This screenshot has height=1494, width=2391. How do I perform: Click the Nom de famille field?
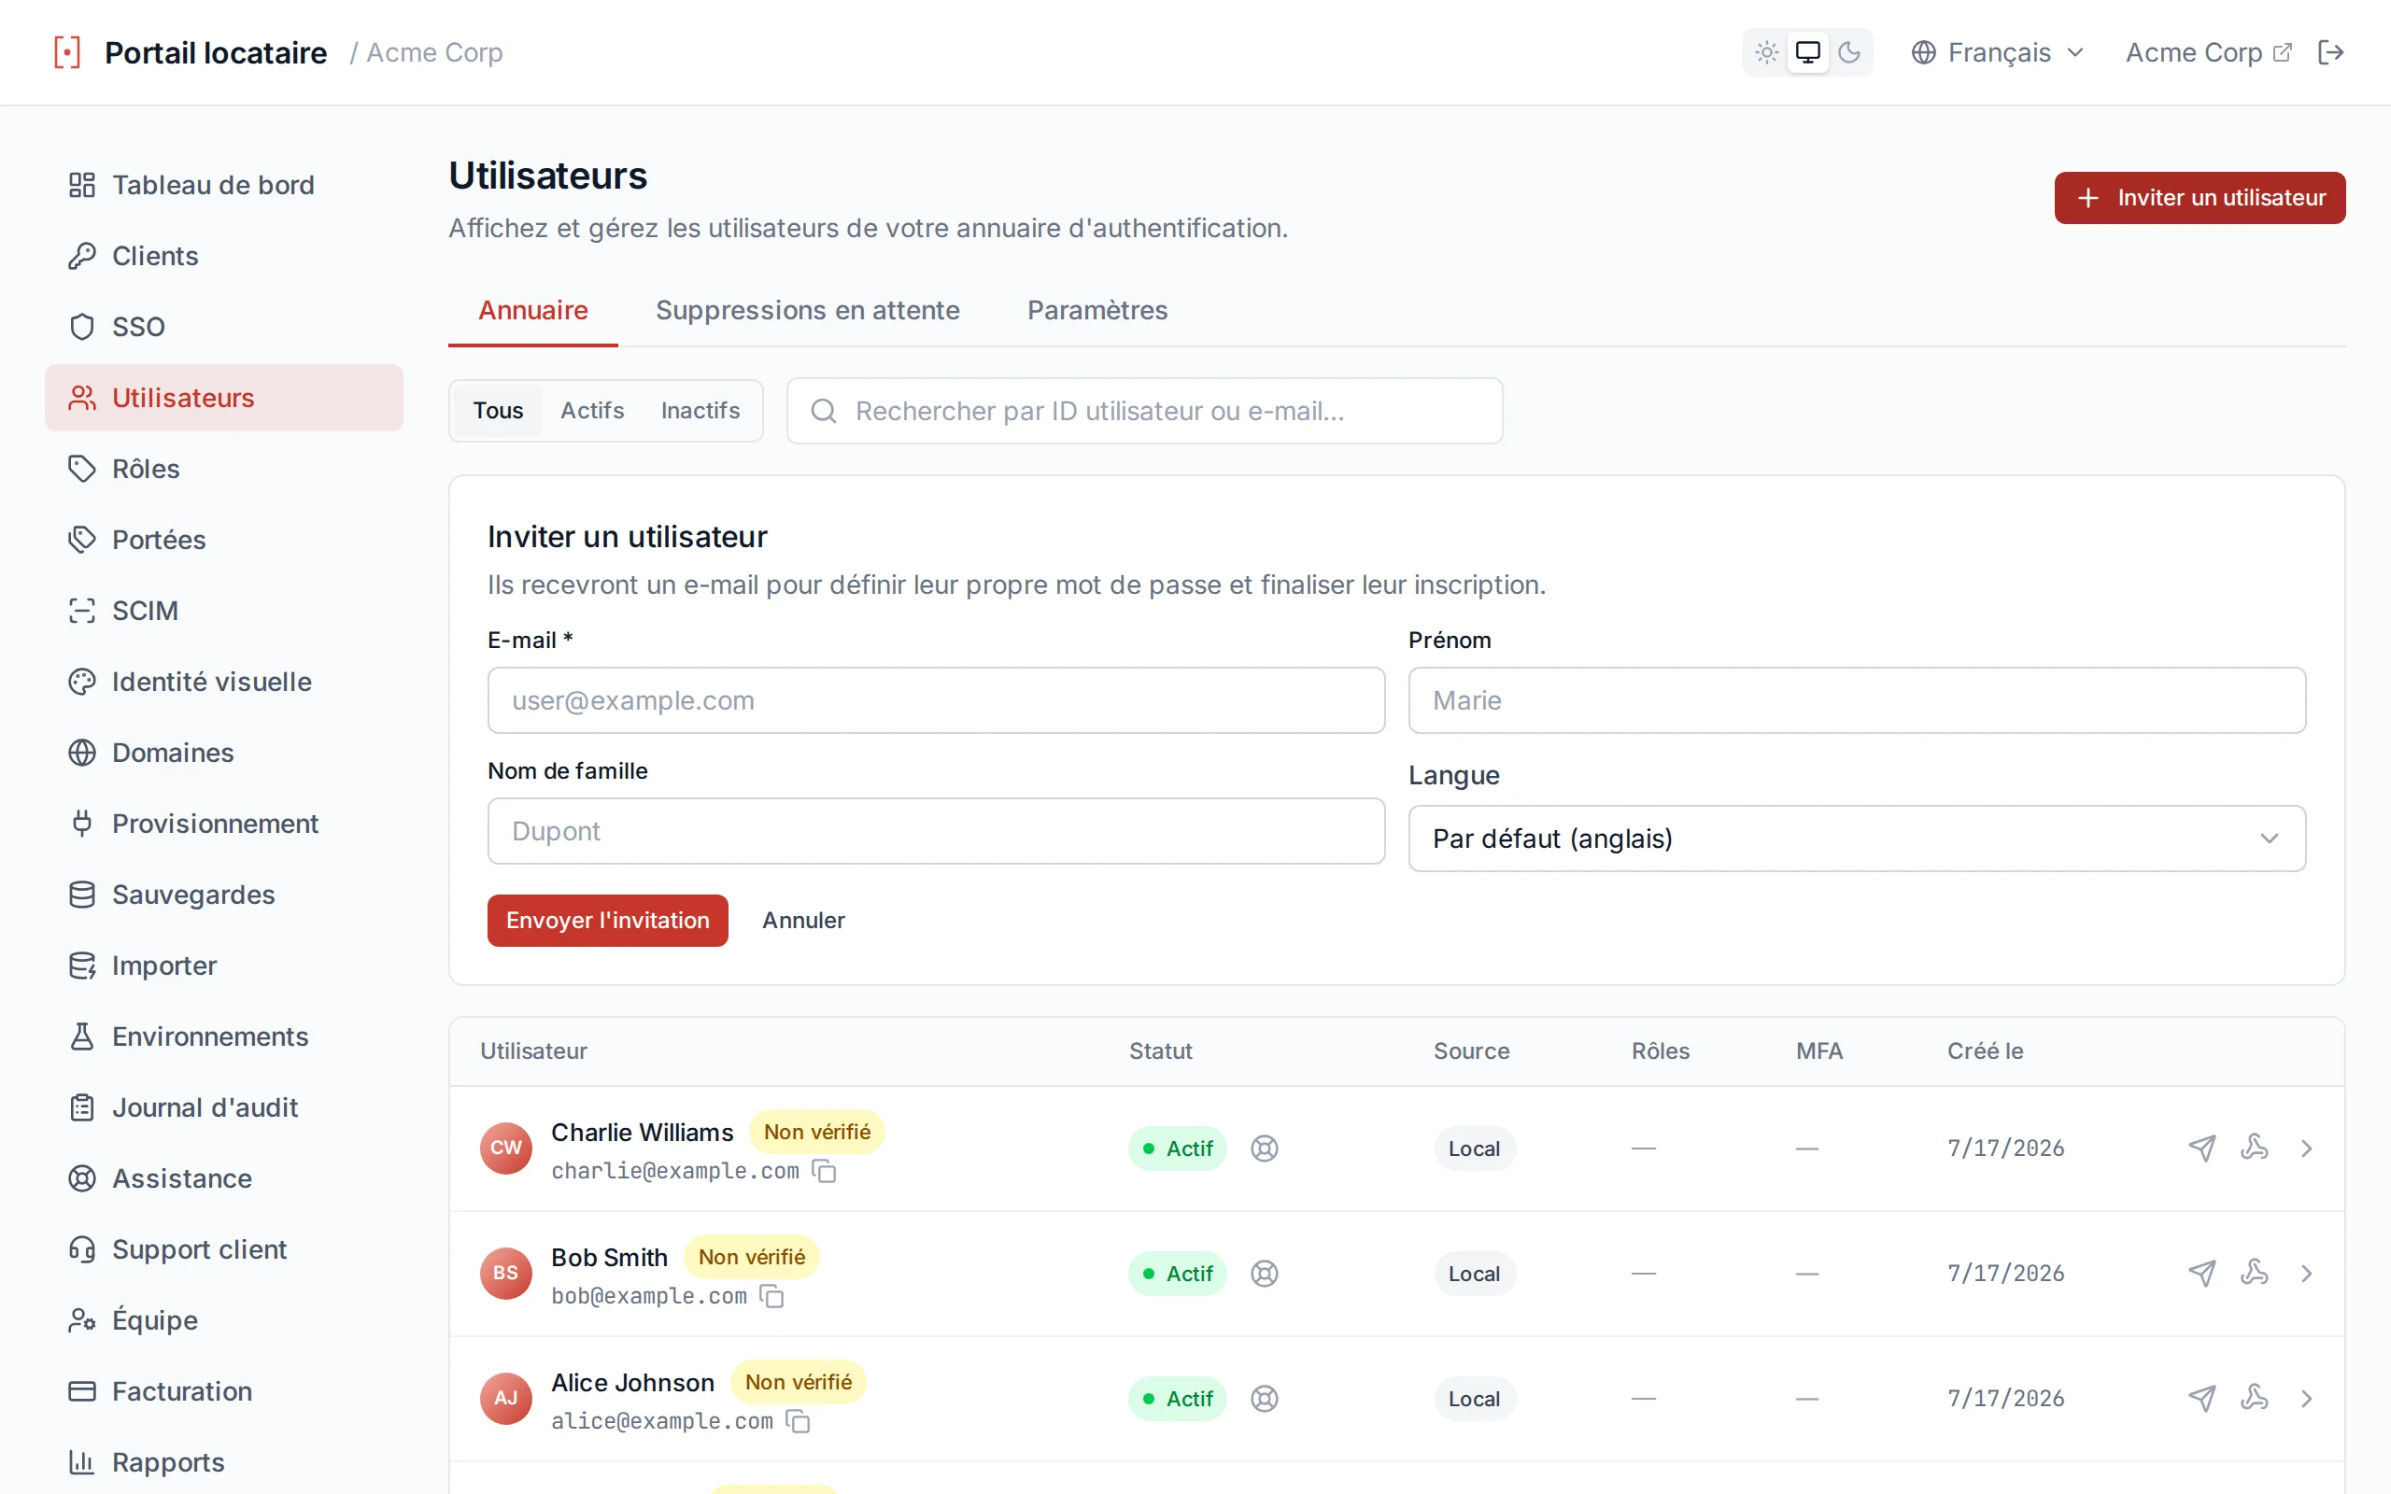(936, 831)
